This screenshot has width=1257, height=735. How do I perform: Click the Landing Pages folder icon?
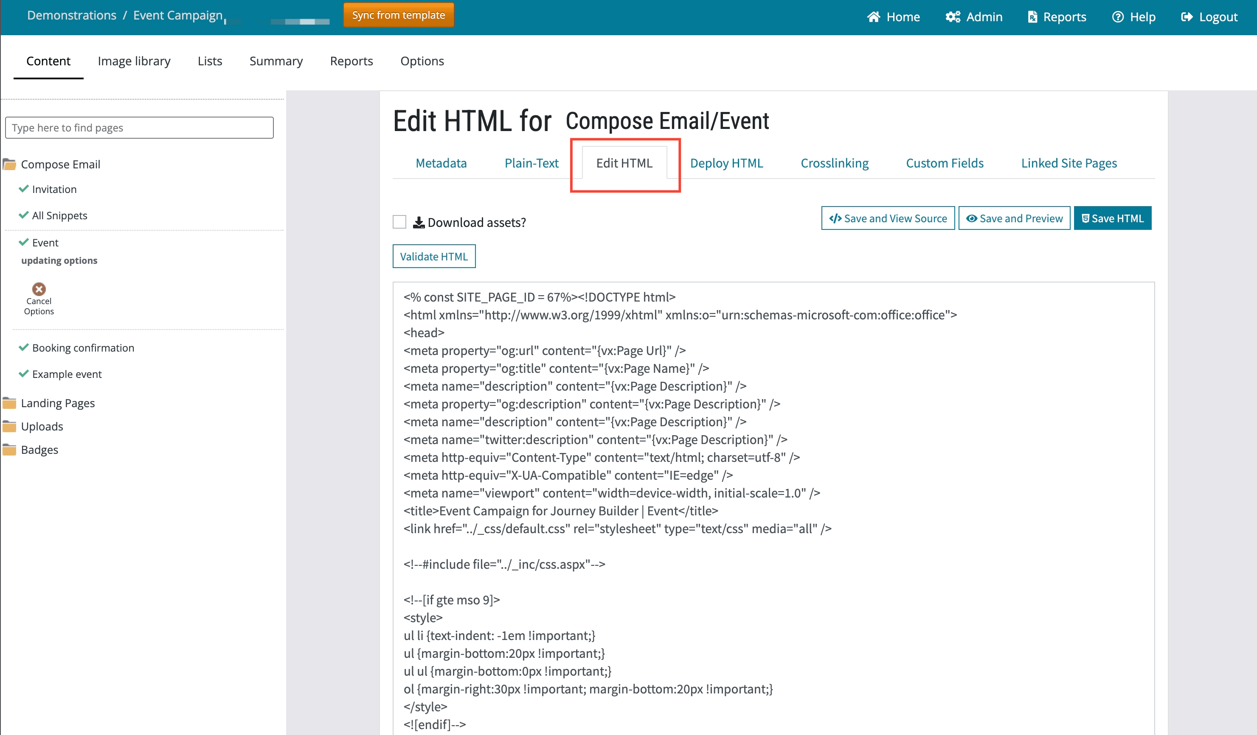pos(9,402)
